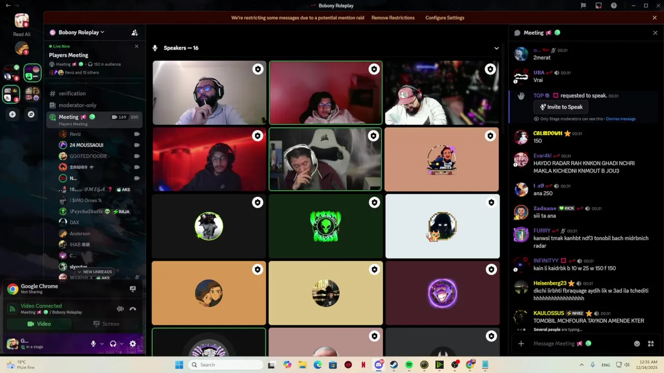Click Configure Settings in the banner

[445, 18]
